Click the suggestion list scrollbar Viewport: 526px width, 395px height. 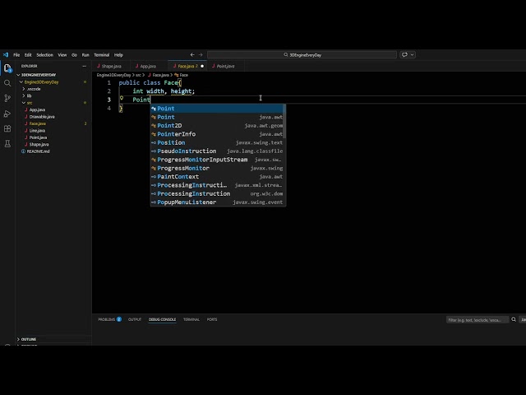point(284,121)
